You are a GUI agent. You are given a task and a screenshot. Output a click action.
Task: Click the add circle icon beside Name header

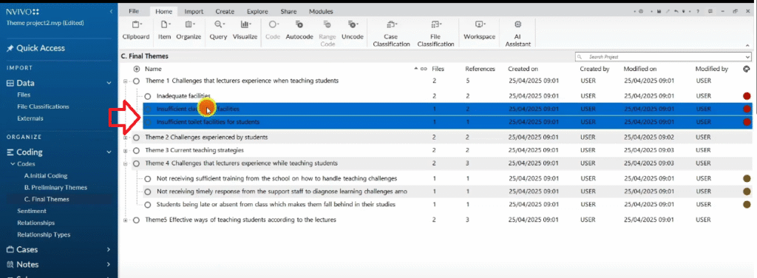[x=137, y=69]
